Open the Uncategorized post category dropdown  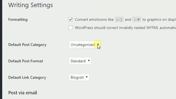[85, 45]
